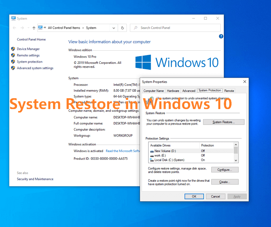This screenshot has width=271, height=227.
Task: Click the search magnifier icon
Action: (135, 28)
